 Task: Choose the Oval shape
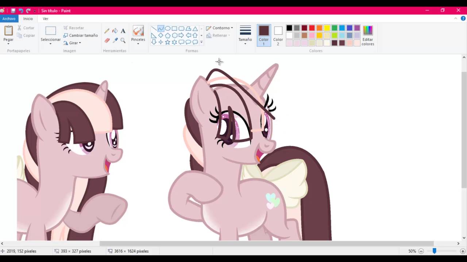pyautogui.click(x=167, y=28)
